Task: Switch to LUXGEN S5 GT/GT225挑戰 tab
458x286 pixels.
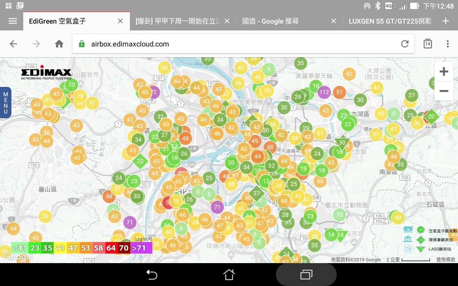Action: coord(390,21)
